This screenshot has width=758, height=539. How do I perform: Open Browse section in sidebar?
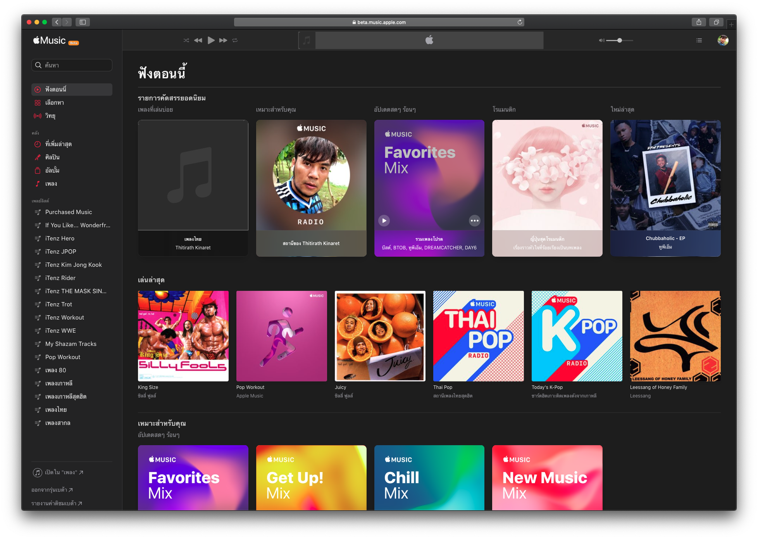(x=54, y=102)
